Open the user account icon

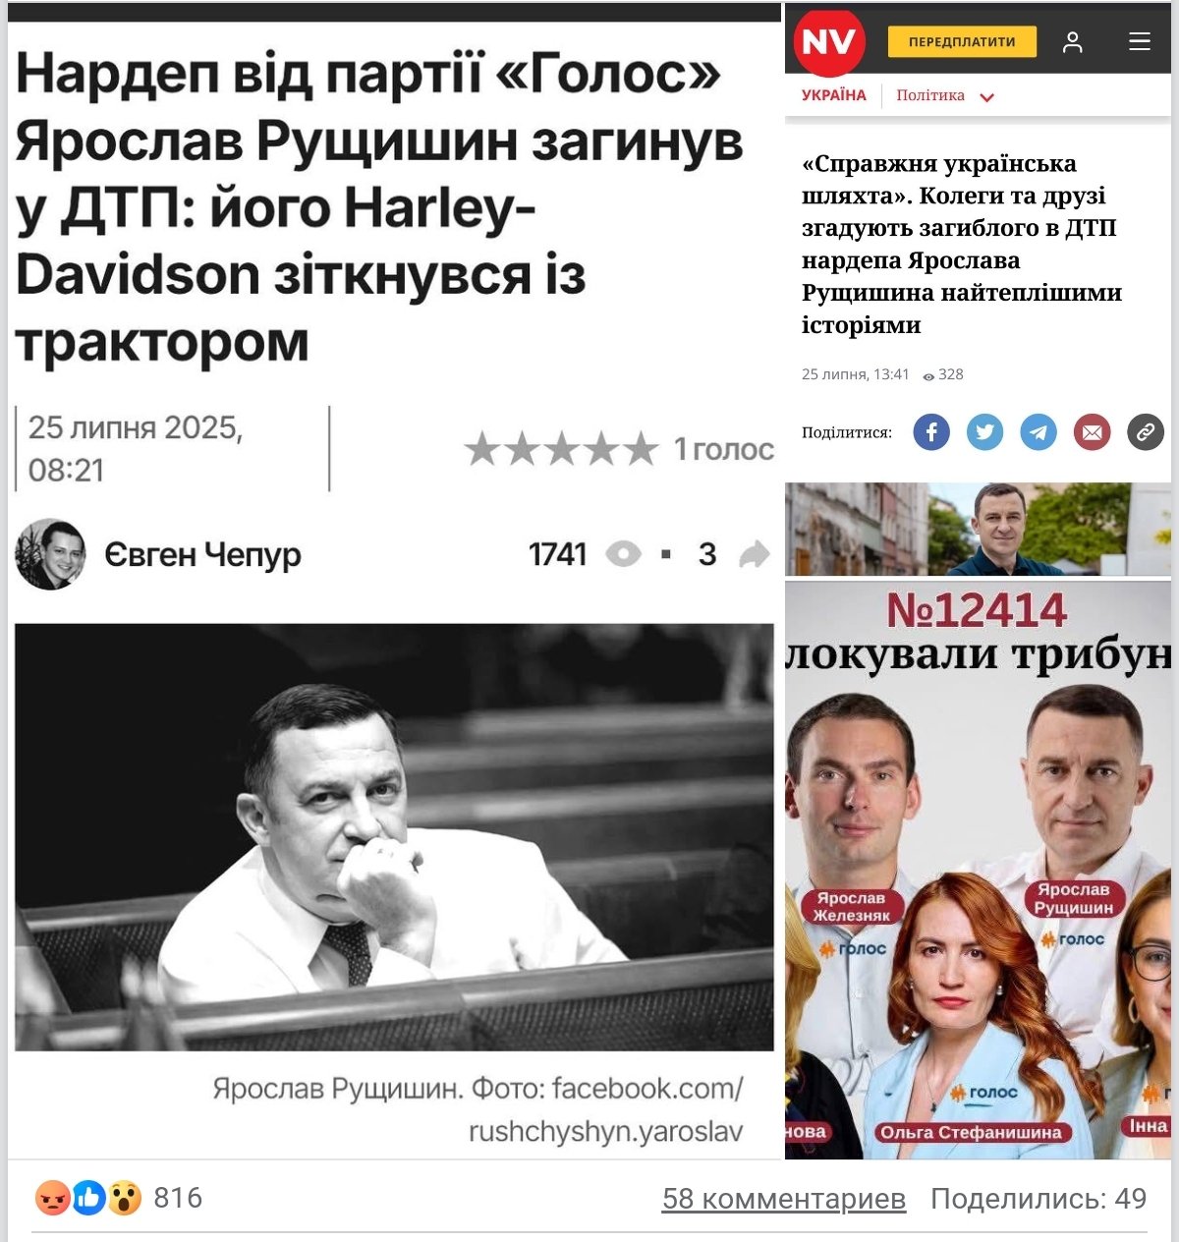coord(1073,41)
